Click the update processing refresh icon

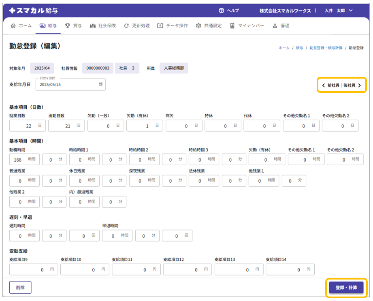pyautogui.click(x=127, y=26)
